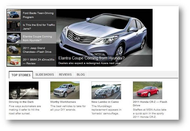
Task: Select 'Ford Backs Teen-Driving Program' headline
Action: click(38, 15)
